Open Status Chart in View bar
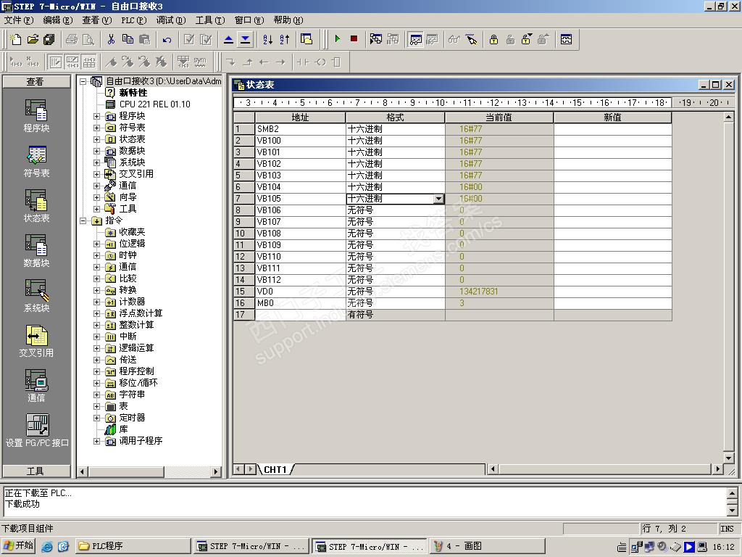 36,207
